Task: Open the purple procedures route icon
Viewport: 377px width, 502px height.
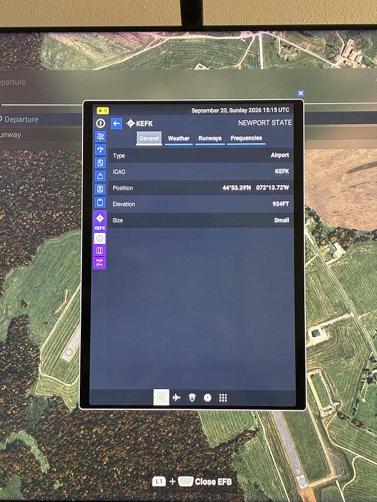Action: 99,262
